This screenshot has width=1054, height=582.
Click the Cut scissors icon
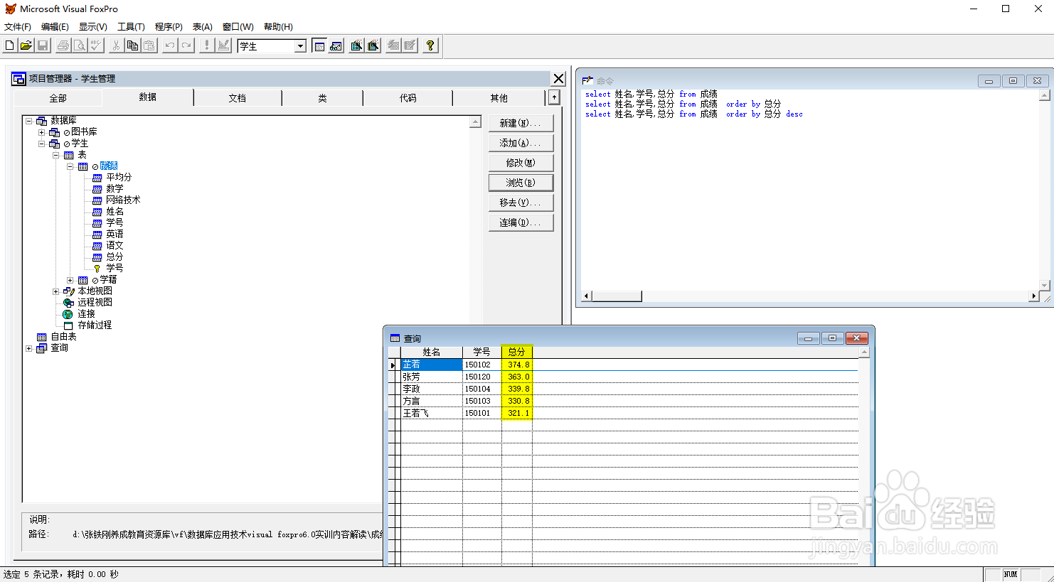coord(116,45)
